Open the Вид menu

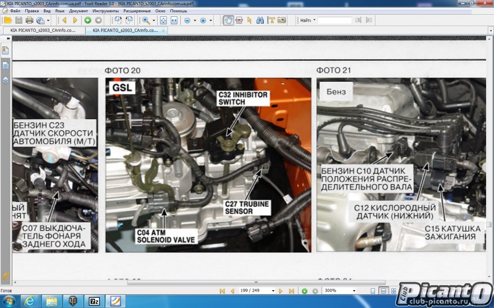tap(47, 11)
